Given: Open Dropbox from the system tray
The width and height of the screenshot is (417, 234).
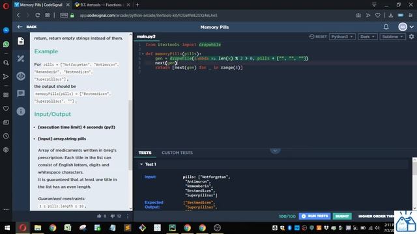Looking at the screenshot, I should click(326, 228).
